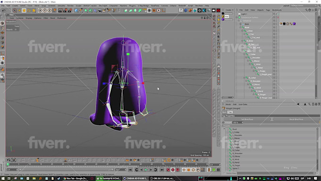The image size is (321, 181).
Task: Select the Live Selection tool
Action: [x=15, y=10]
